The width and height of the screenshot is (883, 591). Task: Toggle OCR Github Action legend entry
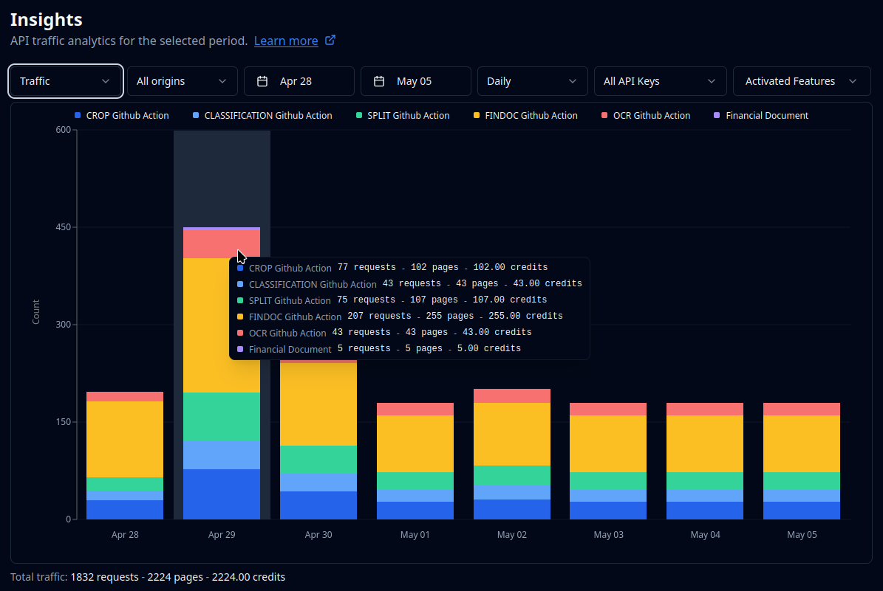[x=646, y=115]
